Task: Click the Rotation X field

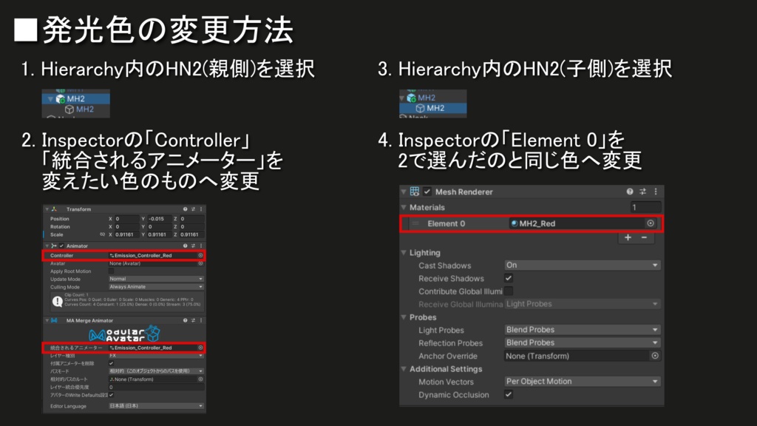Action: pyautogui.click(x=126, y=226)
